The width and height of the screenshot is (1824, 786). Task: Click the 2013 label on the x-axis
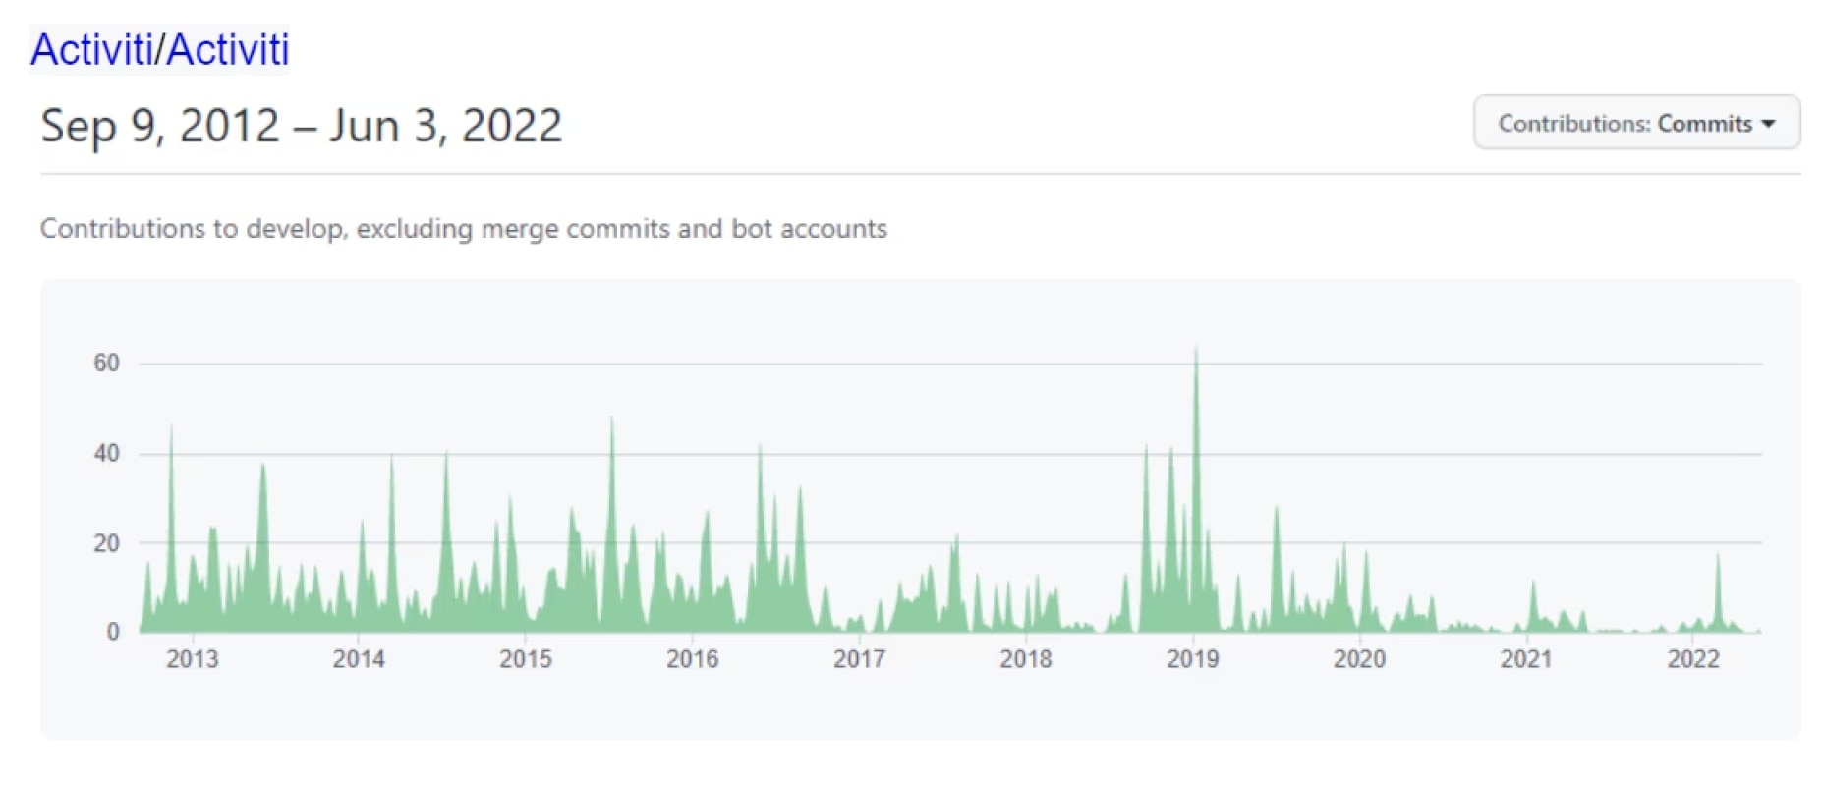tap(192, 659)
